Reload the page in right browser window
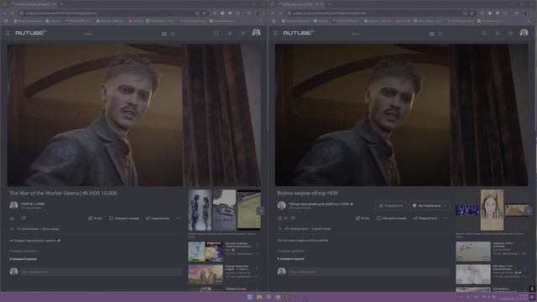 280,13
